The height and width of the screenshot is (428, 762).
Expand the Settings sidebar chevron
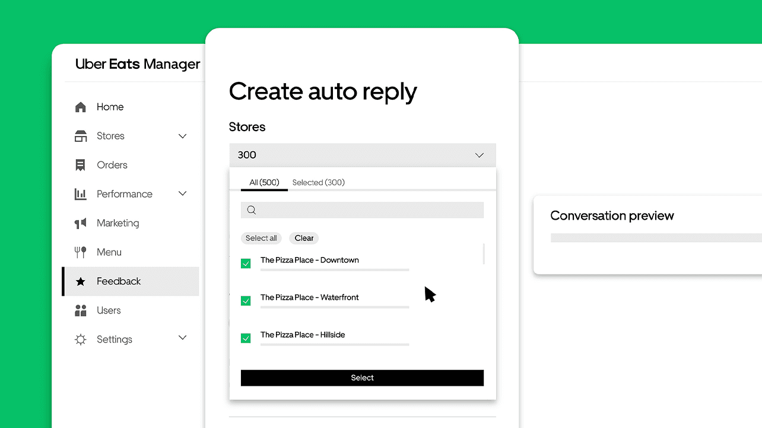click(x=183, y=338)
